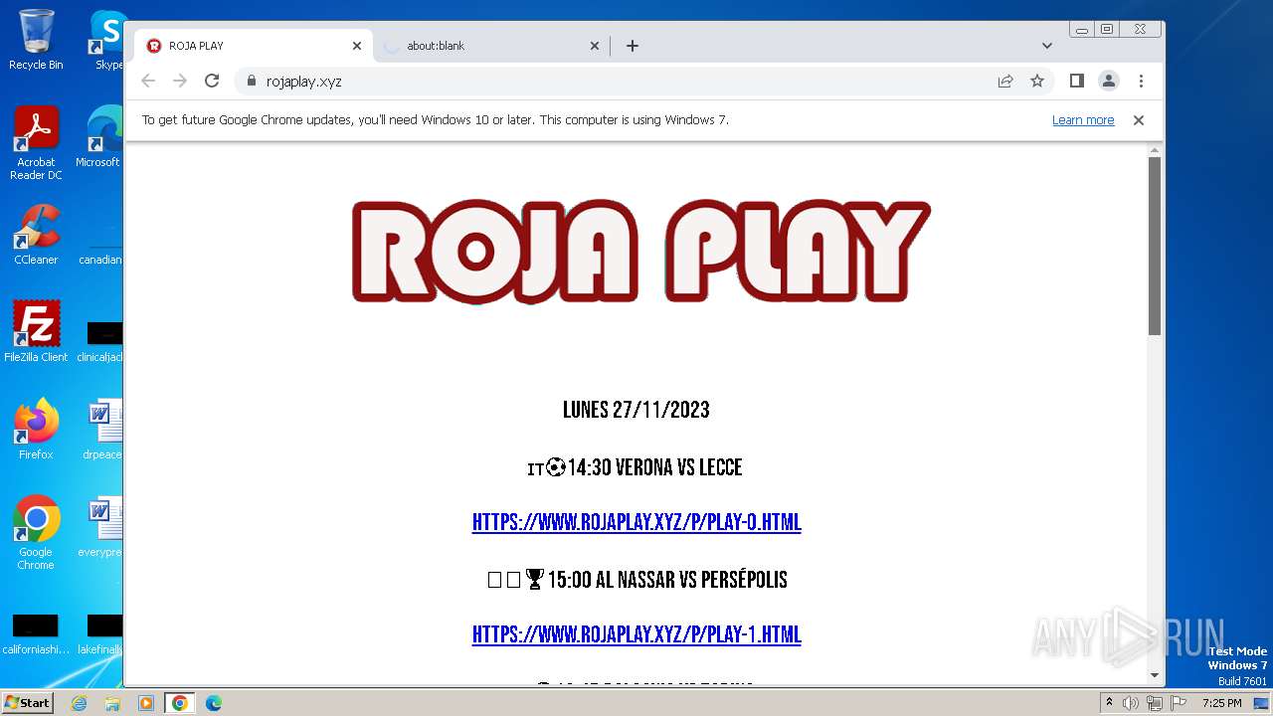Go forward in browser history
Screen dimensions: 1273x716
pyautogui.click(x=180, y=81)
